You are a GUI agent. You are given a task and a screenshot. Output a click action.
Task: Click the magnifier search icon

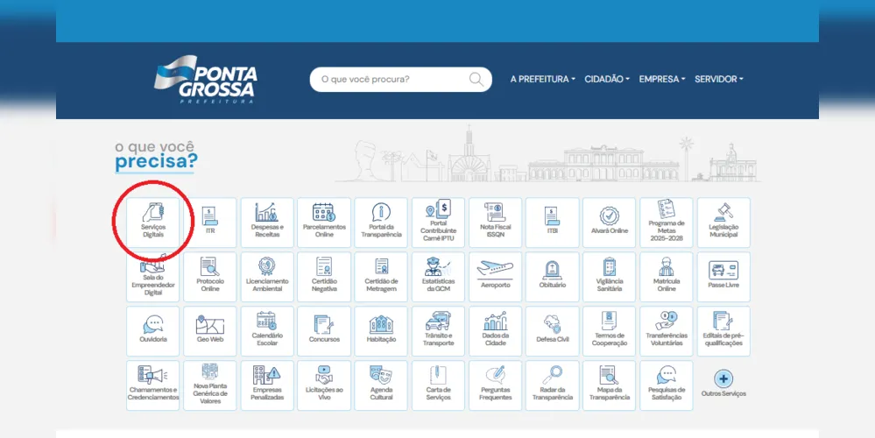pos(476,79)
